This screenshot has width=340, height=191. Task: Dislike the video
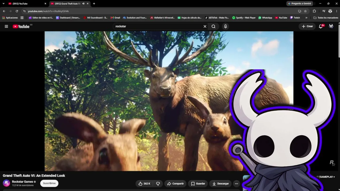point(158,184)
